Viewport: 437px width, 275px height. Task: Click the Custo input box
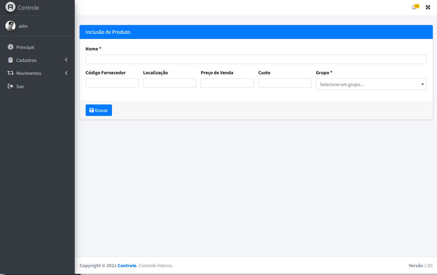(x=284, y=83)
